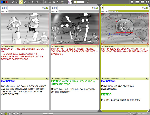
Task: Select the Brush tool
Action: coord(13,2)
